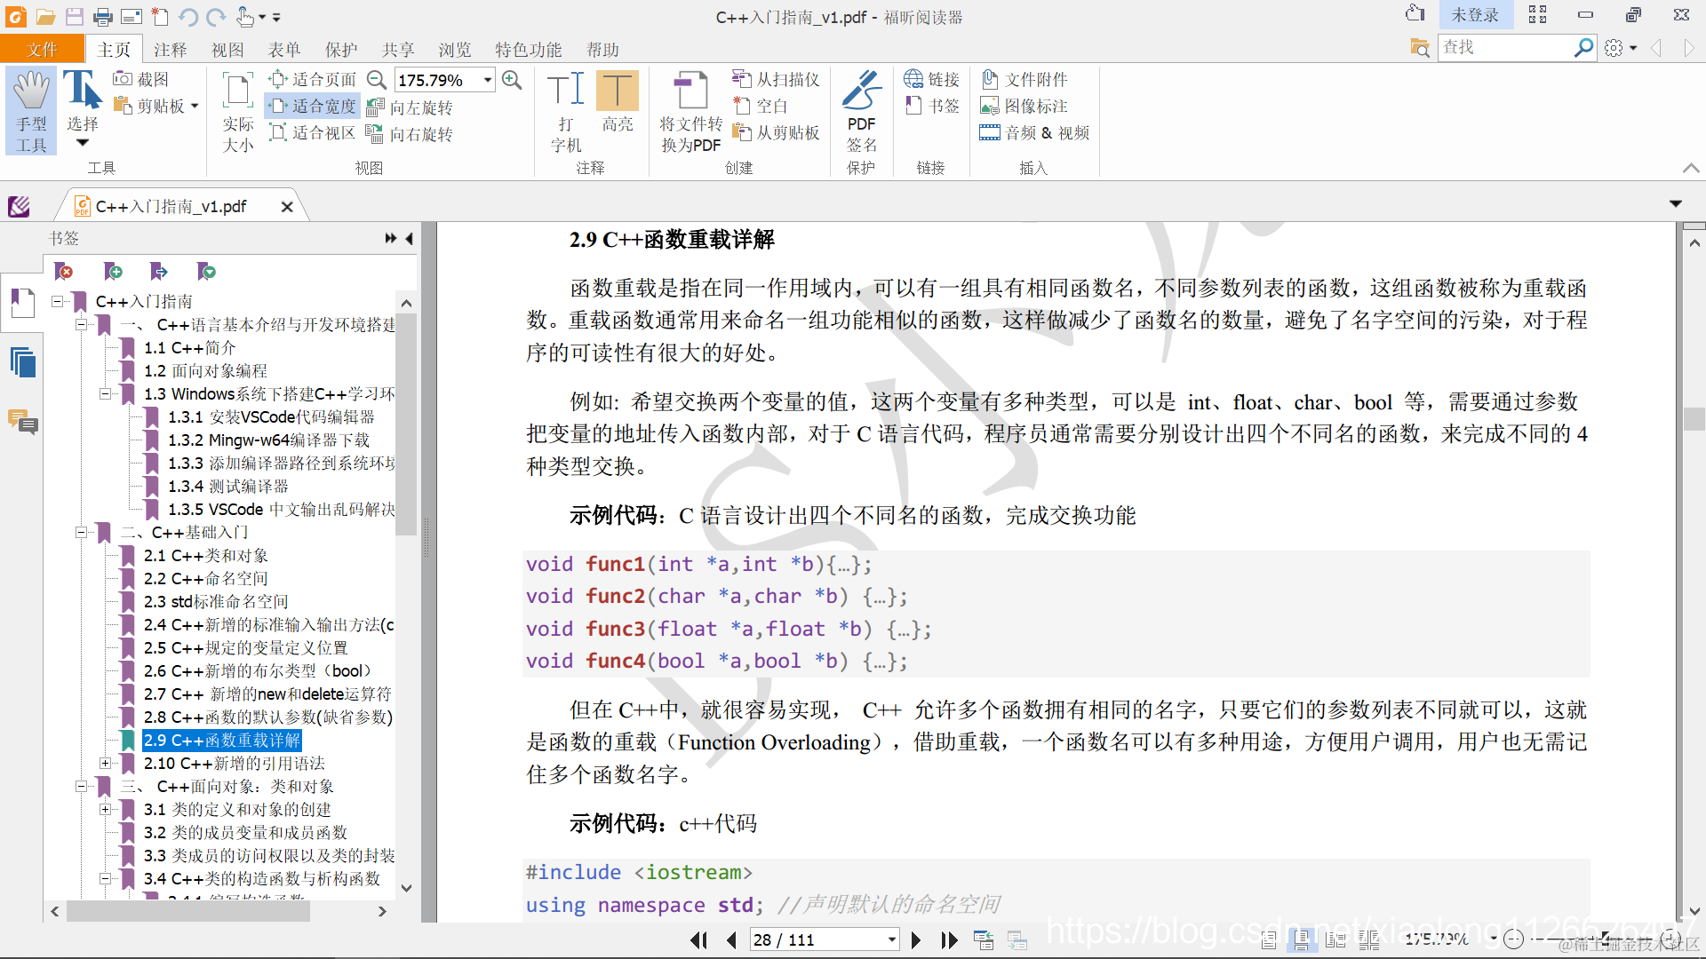
Task: Open the 注释 ribbon tab
Action: click(x=170, y=50)
